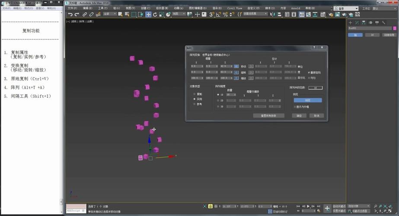Enable the 显示为外框 checkbox

[x=295, y=106]
